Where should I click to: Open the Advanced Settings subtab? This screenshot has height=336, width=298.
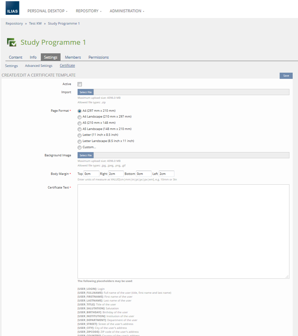click(x=39, y=66)
